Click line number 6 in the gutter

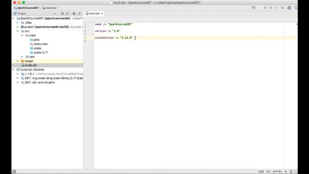(85, 41)
